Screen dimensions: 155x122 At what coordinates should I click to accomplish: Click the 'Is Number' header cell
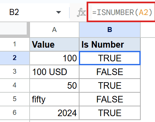click(x=110, y=44)
